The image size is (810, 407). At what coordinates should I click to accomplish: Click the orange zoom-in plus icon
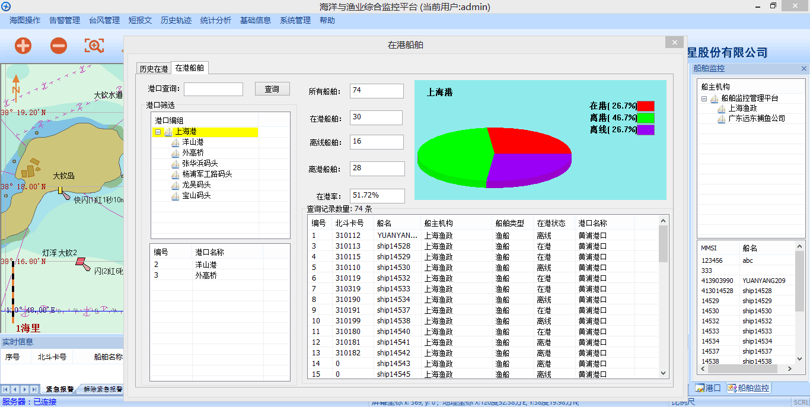pyautogui.click(x=23, y=46)
